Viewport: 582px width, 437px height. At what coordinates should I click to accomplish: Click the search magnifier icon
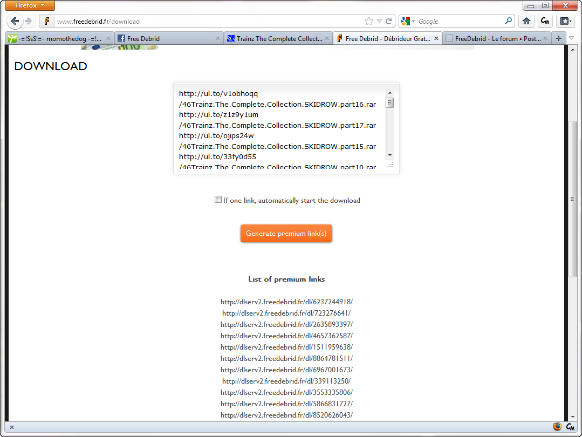point(508,21)
